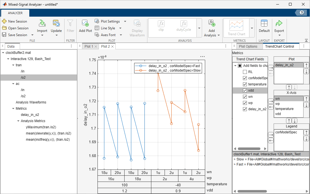The image size is (310, 194).
Task: Collapse the toolstrip ribbon
Action: (x=306, y=40)
